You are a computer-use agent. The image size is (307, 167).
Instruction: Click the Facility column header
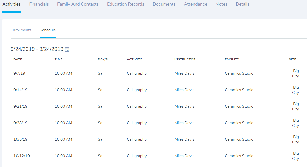click(232, 59)
